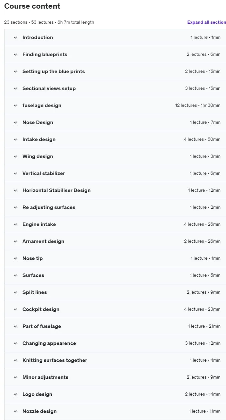Expand the Nozzle design section
Screen dimensions: 226x420
coord(115,411)
